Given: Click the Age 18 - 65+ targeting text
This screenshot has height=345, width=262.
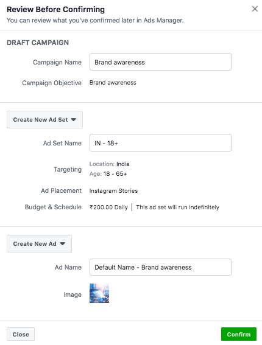Looking at the screenshot, I should [108, 174].
